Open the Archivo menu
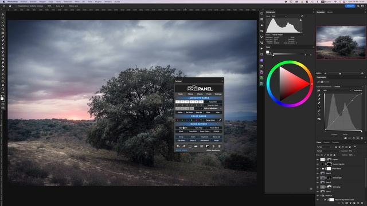The image size is (367, 206). point(24,2)
